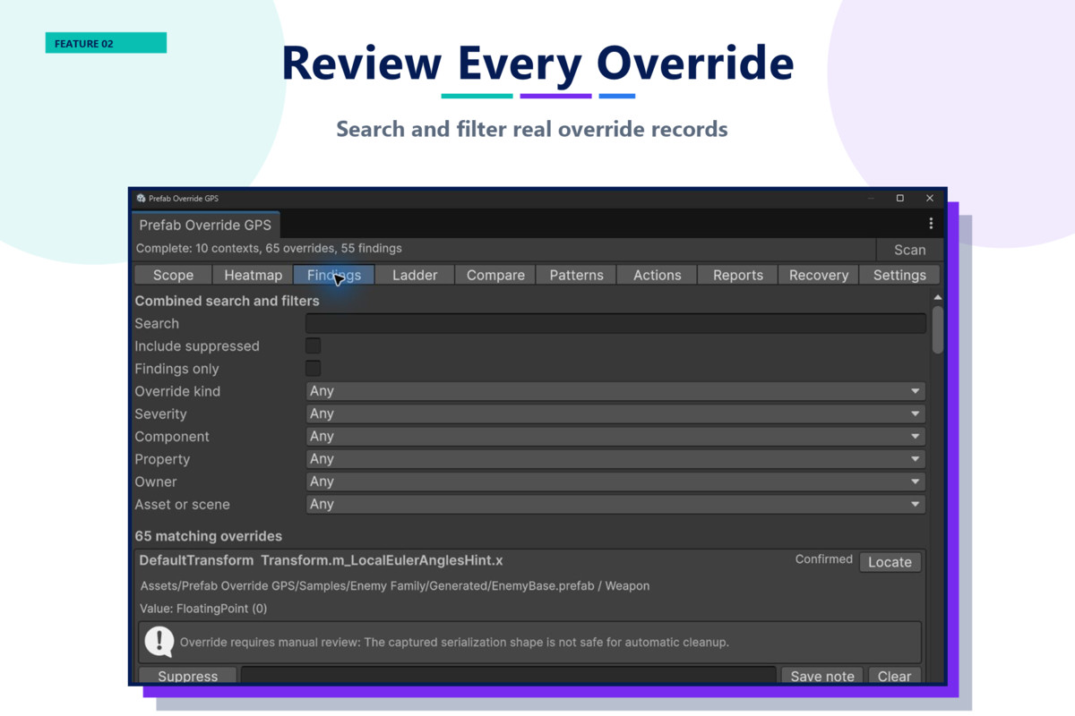Click the 'Complete: 10 contexts' status text

click(269, 248)
